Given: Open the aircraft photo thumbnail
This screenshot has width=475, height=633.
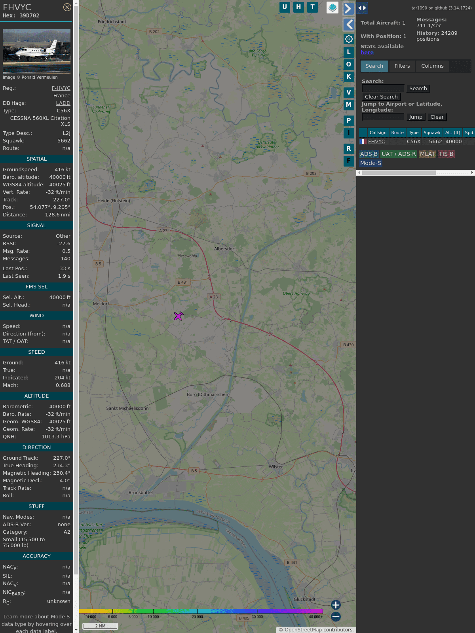Looking at the screenshot, I should click(36, 51).
